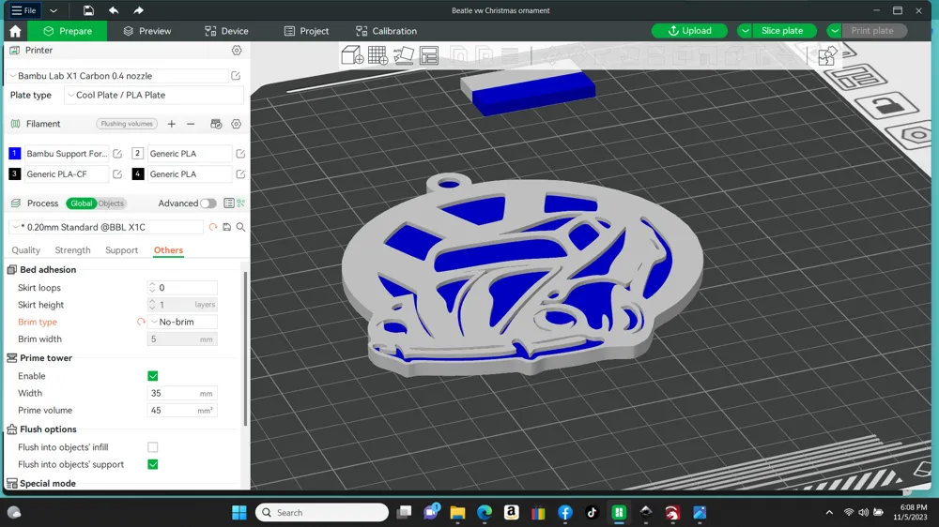This screenshot has height=527, width=939.
Task: Click the Skirt loops value field
Action: [183, 288]
